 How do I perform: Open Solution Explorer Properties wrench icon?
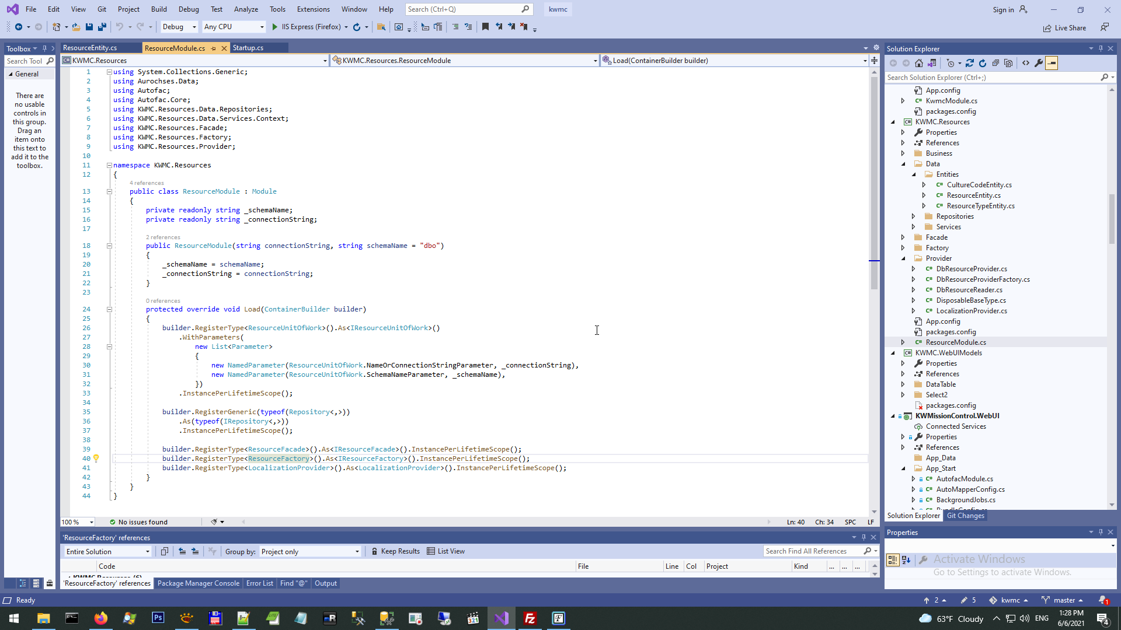(1039, 63)
